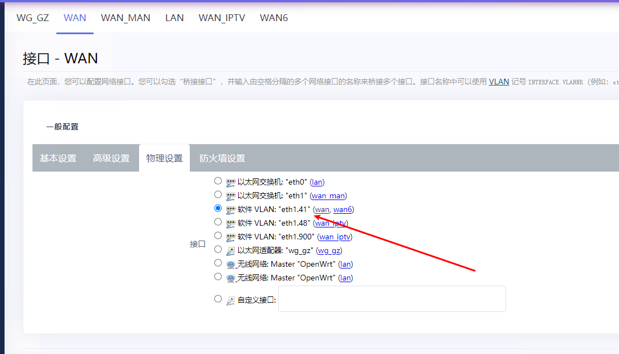Open the 基本设置 tab
This screenshot has width=619, height=354.
point(58,158)
